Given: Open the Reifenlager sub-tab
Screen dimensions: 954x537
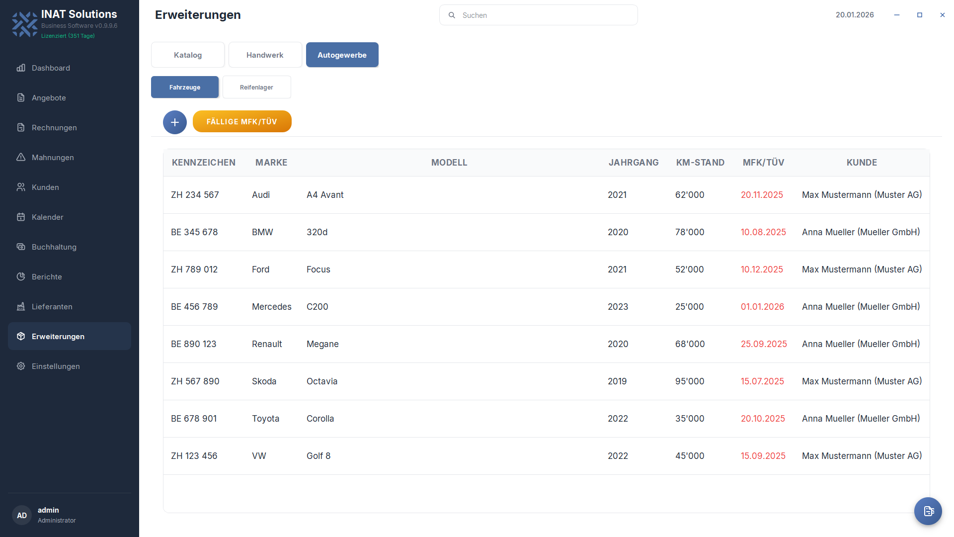Looking at the screenshot, I should (256, 88).
